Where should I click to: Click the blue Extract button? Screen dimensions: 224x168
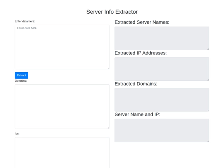(x=22, y=75)
